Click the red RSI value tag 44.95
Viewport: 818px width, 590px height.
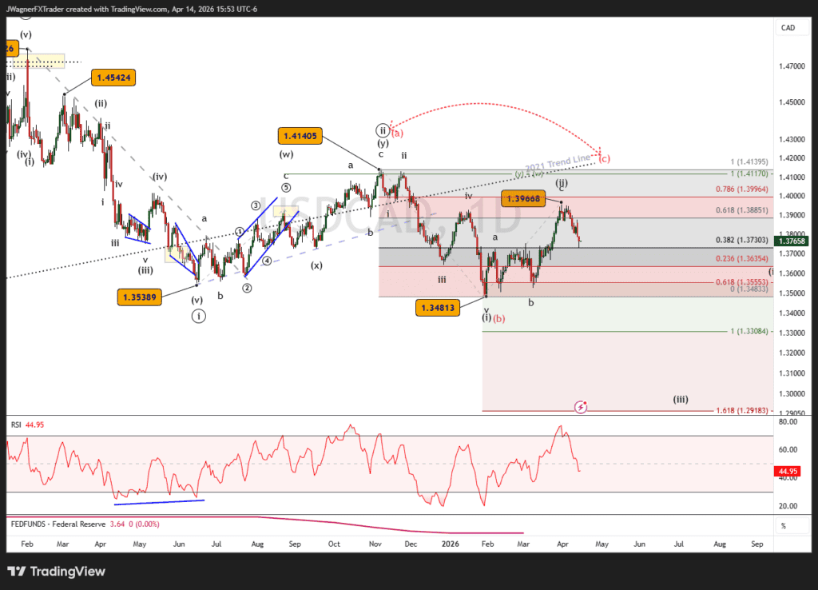[787, 472]
